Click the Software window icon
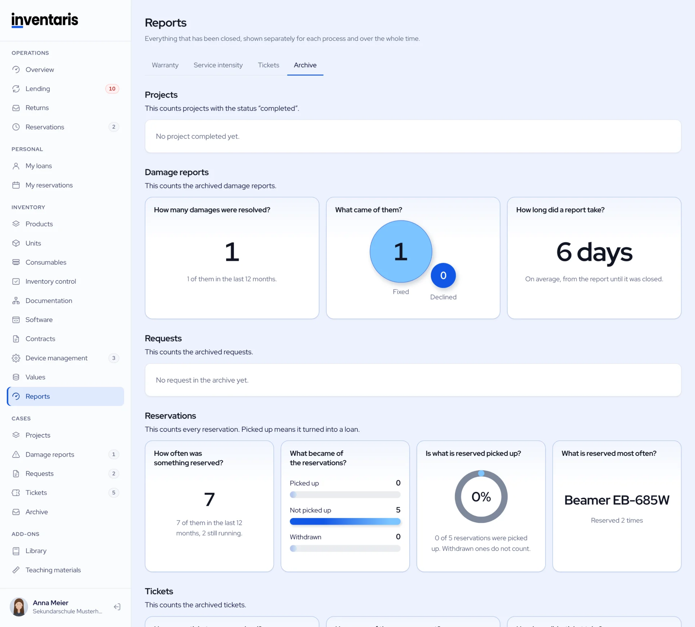The width and height of the screenshot is (695, 627). point(16,320)
